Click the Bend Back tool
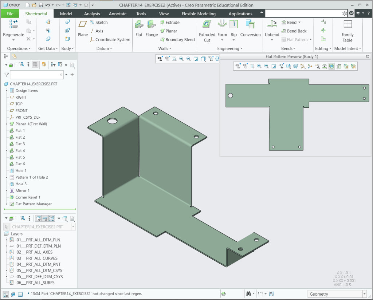Image resolution: width=373 pixels, height=300 pixels. [294, 31]
